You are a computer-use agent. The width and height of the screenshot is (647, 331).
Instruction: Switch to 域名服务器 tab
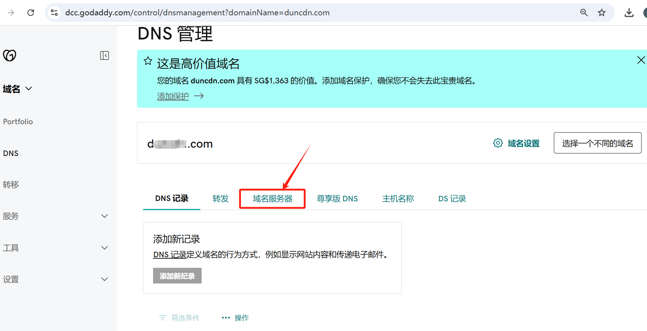(273, 198)
